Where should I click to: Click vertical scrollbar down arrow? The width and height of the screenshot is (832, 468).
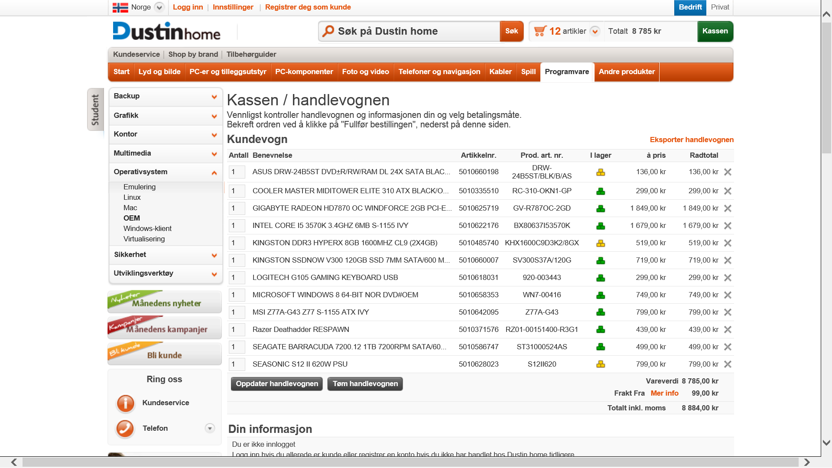(x=826, y=443)
